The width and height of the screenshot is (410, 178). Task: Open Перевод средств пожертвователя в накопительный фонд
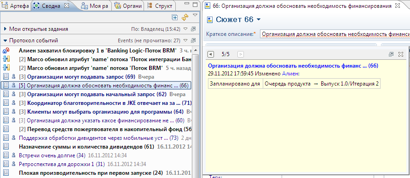click(x=110, y=129)
